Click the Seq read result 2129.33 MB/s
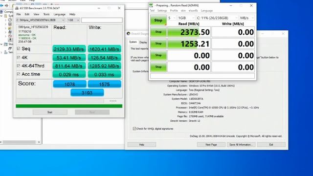Viewport: 313px width, 176px height. coord(69,49)
